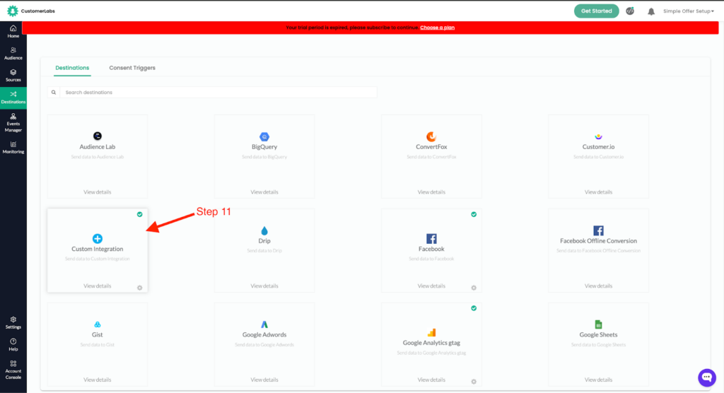The height and width of the screenshot is (393, 724).
Task: View details for Customer.io
Action: point(598,192)
